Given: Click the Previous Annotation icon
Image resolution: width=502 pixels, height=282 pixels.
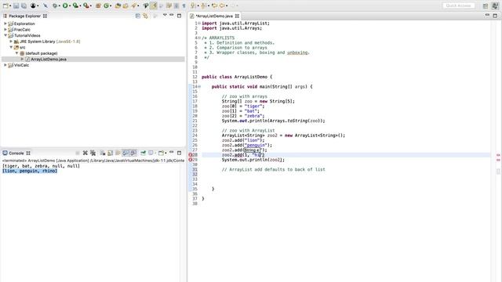Looking at the screenshot, I should [x=203, y=5].
